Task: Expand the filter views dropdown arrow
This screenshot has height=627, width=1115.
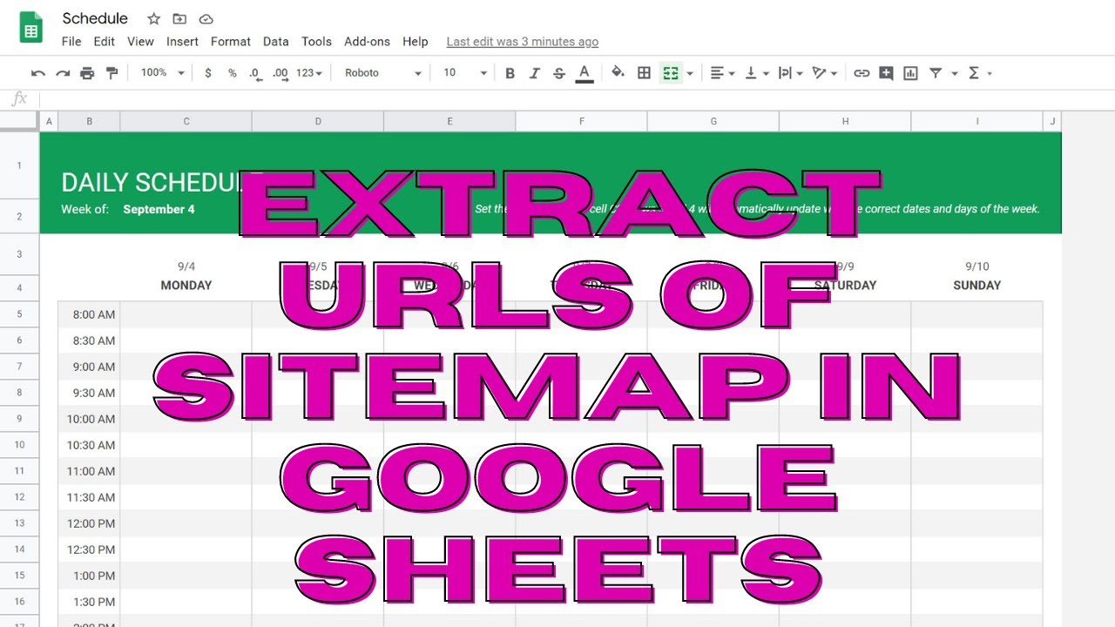Action: click(955, 73)
